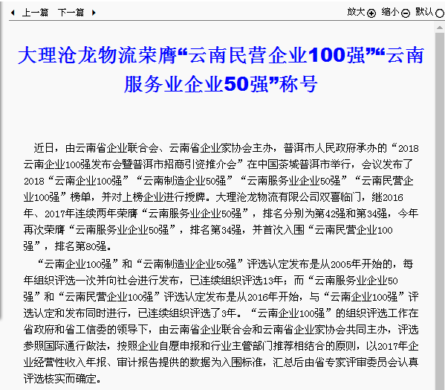Screen dimensions: 445x390
Task: Click the plus circle icon next to 放大
Action: click(x=371, y=13)
